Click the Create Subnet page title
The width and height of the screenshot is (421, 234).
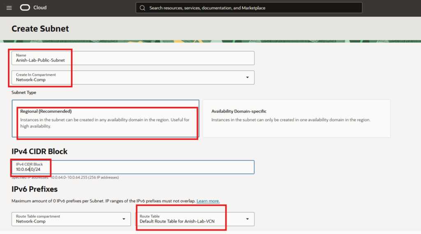coord(40,29)
